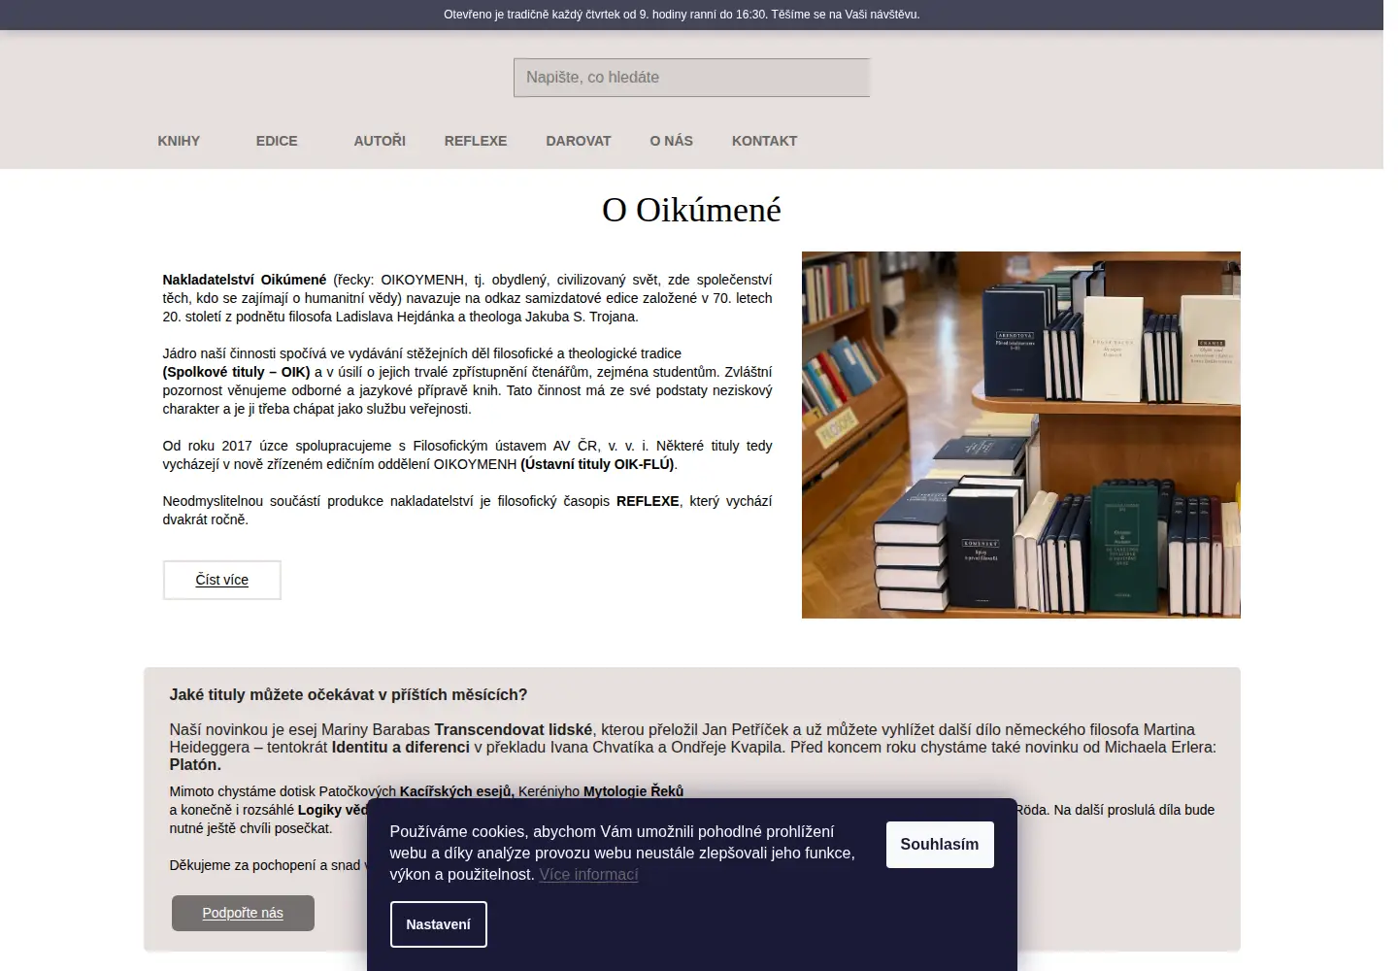The width and height of the screenshot is (1398, 971).
Task: Click the search field 'Napište, co hledáte'
Action: click(x=691, y=78)
